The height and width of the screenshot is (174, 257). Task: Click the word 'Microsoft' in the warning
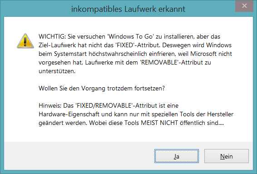coord(203,54)
